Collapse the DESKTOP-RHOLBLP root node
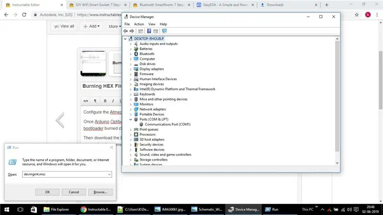 (x=125, y=39)
